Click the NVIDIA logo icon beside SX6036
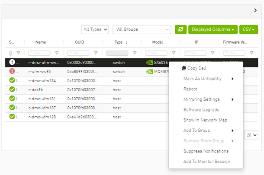This screenshot has width=264, height=175. [149, 62]
